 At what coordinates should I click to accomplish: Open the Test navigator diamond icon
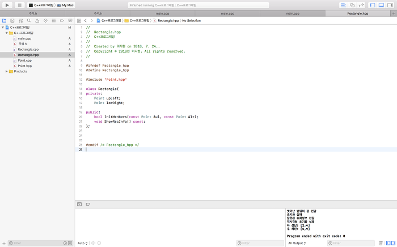(45, 21)
